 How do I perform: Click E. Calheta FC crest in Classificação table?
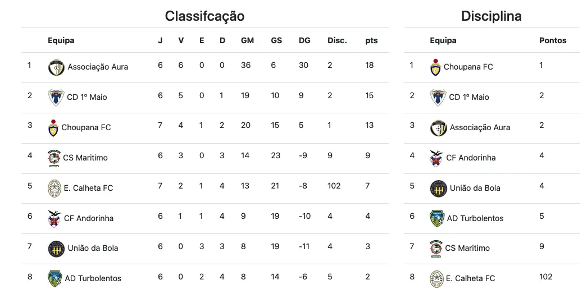[54, 188]
